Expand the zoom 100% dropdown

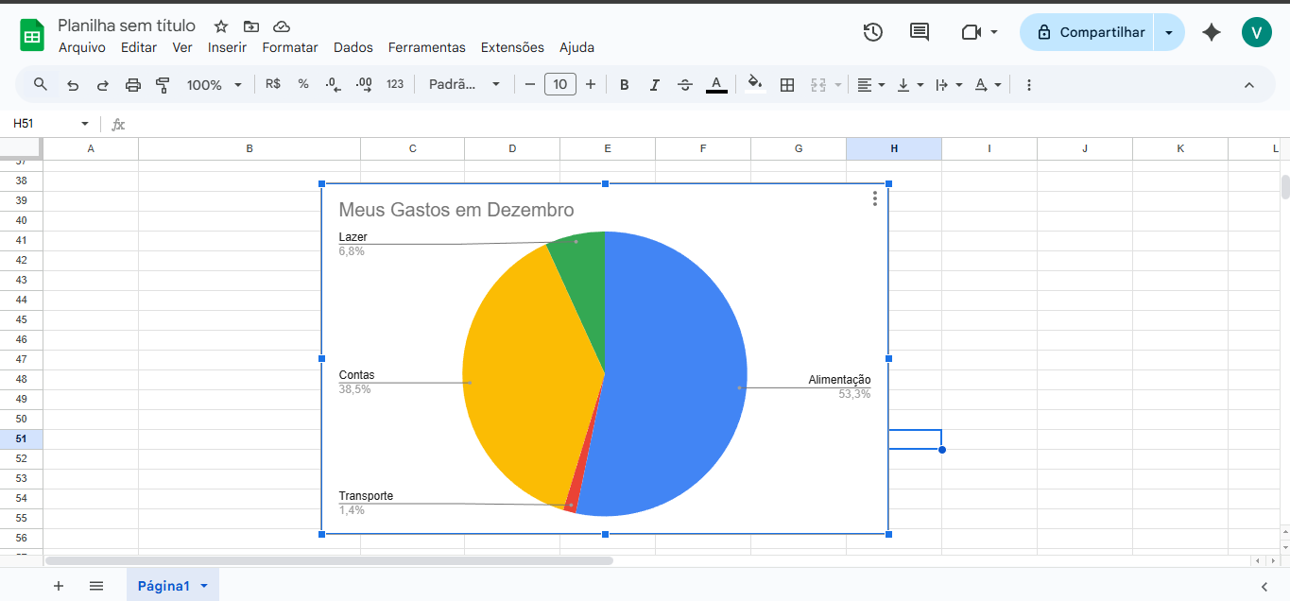[215, 85]
